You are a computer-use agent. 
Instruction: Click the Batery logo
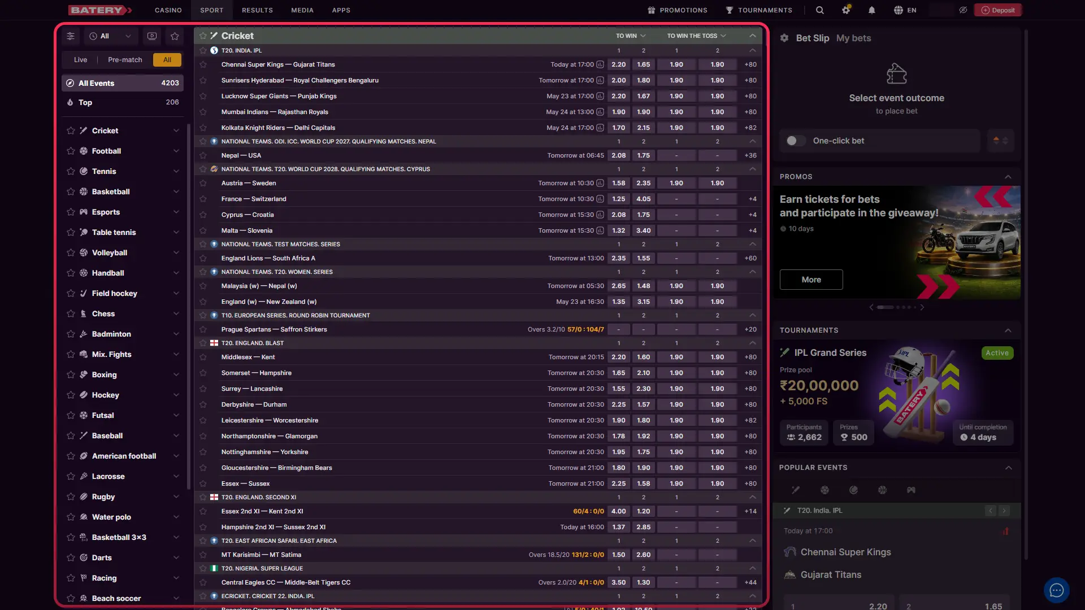pos(100,10)
